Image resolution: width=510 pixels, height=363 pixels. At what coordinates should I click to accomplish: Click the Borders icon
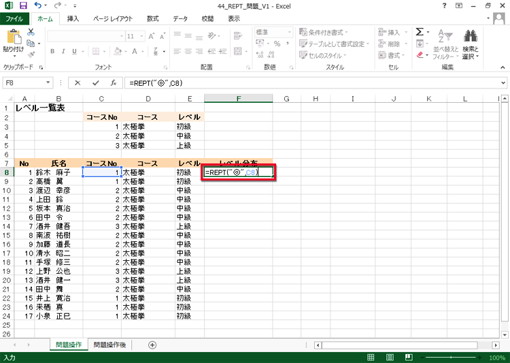96,51
